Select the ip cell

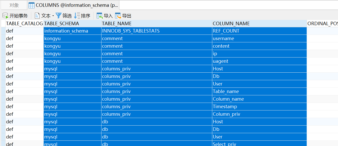coord(259,54)
